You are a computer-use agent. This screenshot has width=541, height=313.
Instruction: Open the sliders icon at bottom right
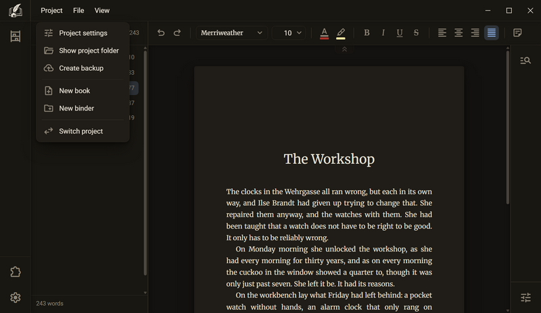[x=525, y=297]
